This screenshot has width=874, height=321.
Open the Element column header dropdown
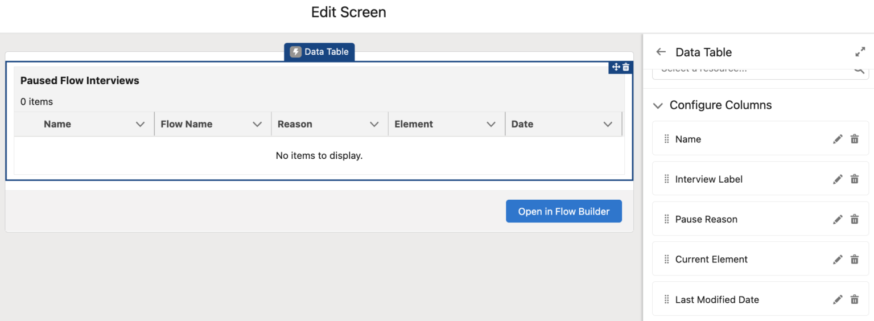pyautogui.click(x=491, y=124)
